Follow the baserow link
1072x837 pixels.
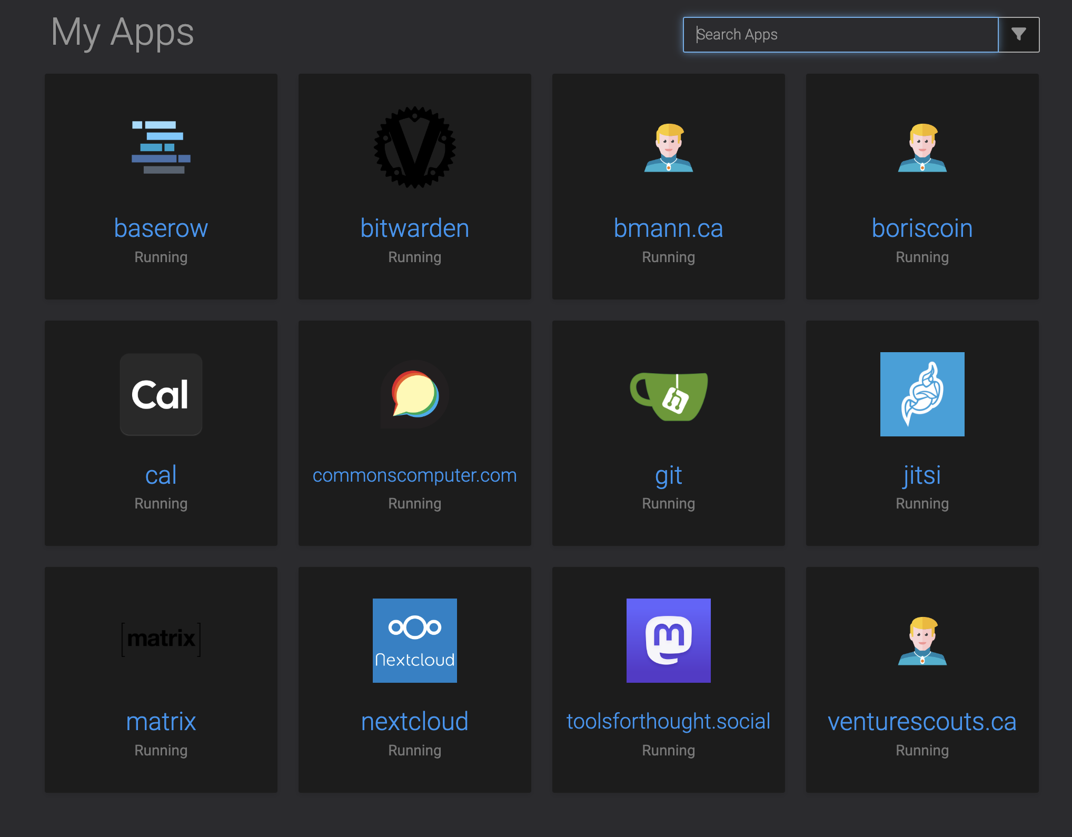click(161, 228)
